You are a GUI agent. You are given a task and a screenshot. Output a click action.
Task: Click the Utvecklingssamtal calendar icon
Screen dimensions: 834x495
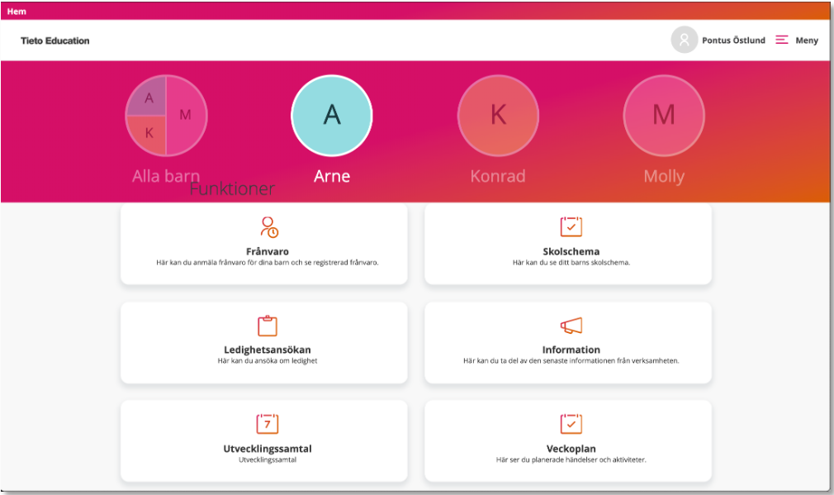tap(268, 424)
